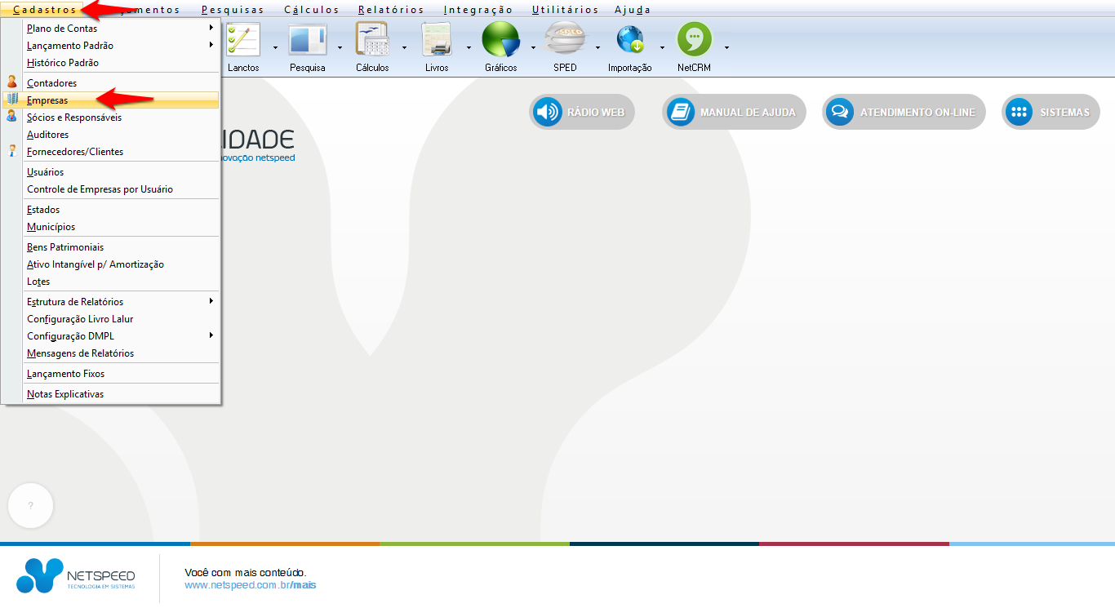
Task: Click the Rádio Web button
Action: coord(582,112)
